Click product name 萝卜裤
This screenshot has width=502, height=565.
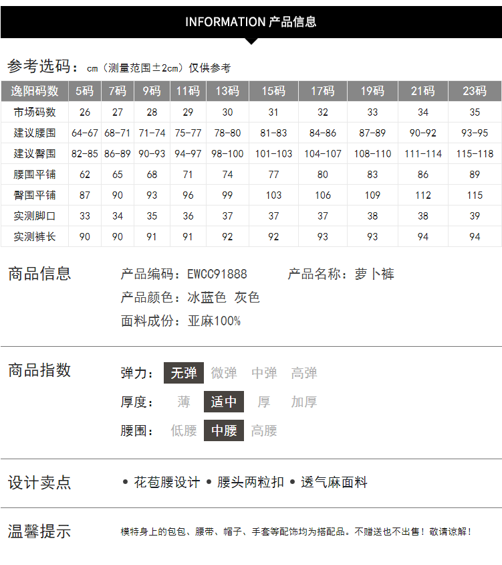pos(374,274)
